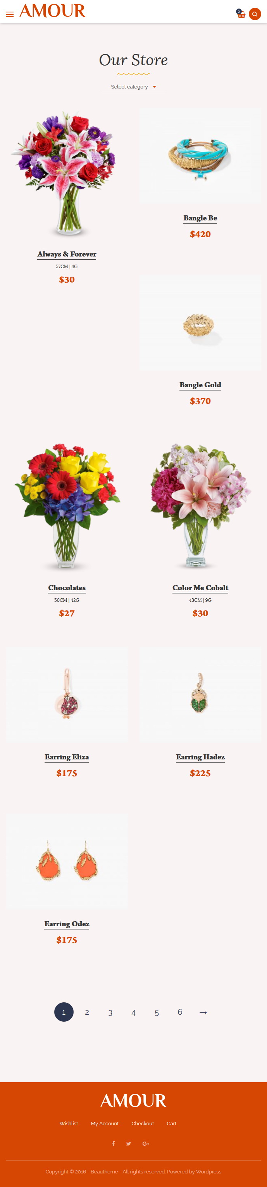Open the hamburger menu
This screenshot has width=267, height=1187.
pyautogui.click(x=9, y=14)
